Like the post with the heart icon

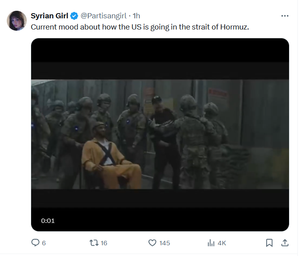tap(152, 242)
